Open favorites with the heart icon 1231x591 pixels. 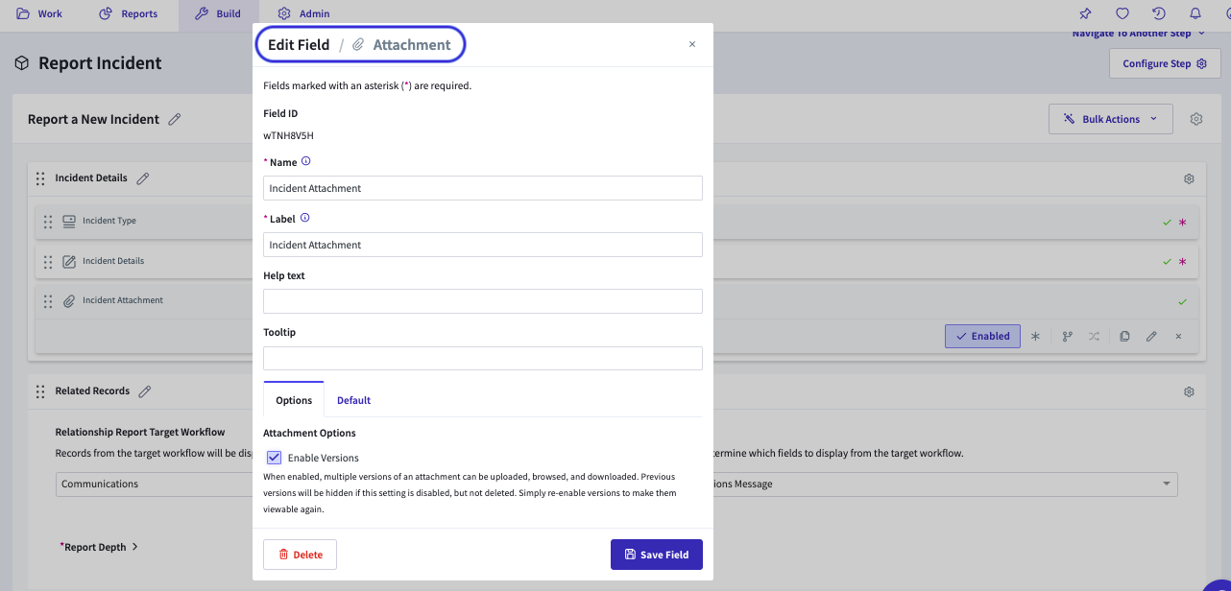pyautogui.click(x=1122, y=13)
